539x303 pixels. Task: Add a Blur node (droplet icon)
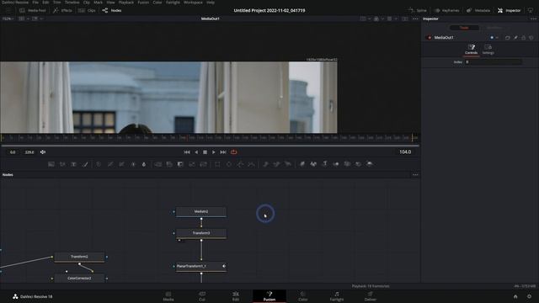pyautogui.click(x=144, y=164)
